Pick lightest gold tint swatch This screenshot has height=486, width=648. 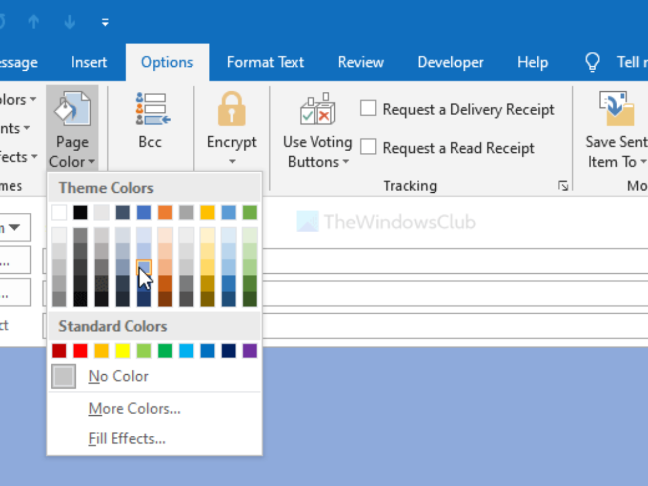(207, 235)
